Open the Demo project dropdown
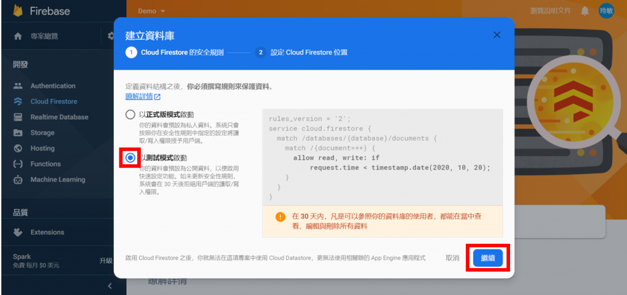This screenshot has width=627, height=295. (152, 11)
